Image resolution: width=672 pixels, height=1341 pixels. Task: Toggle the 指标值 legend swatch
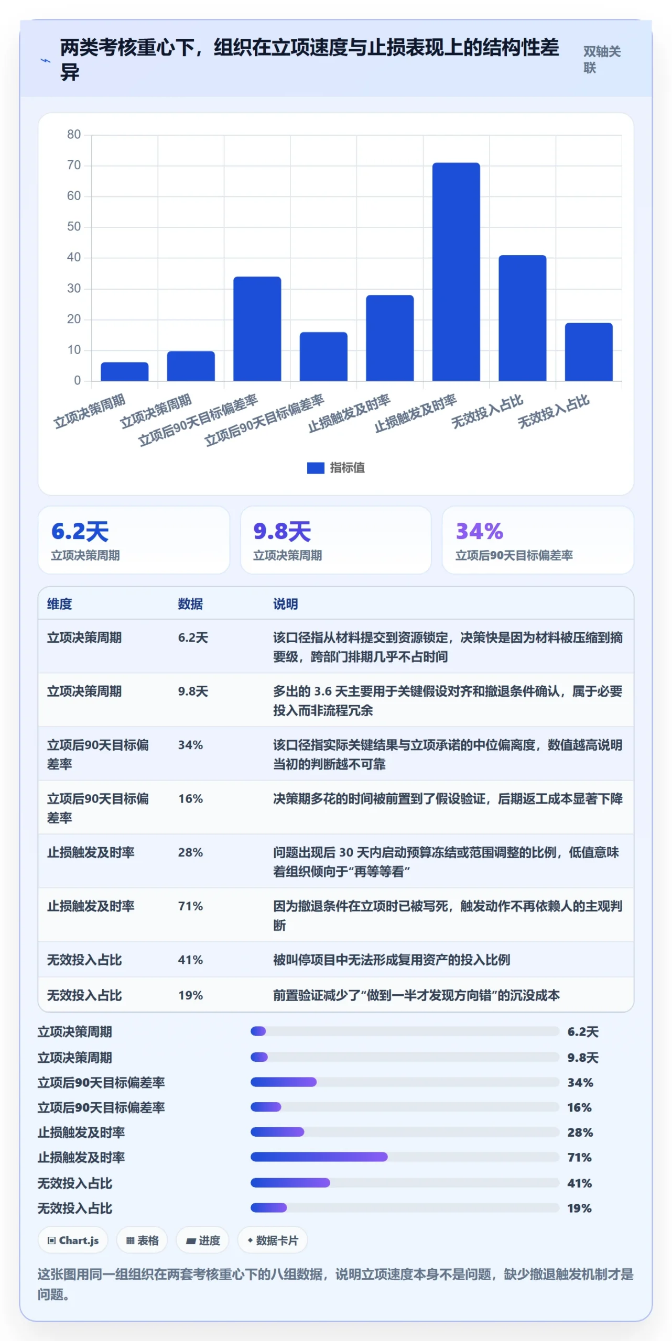(316, 468)
